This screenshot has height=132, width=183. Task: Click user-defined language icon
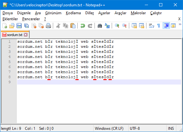click(173, 26)
